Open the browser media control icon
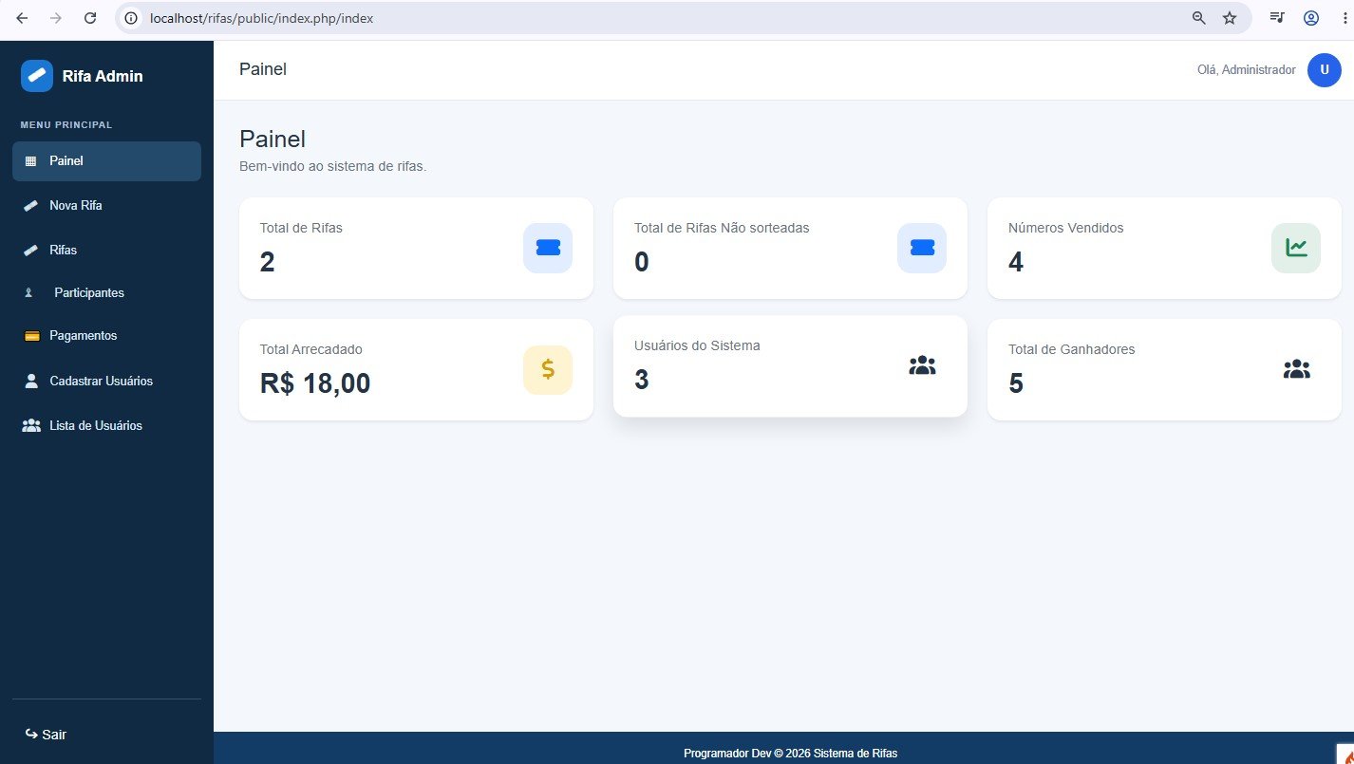 (x=1277, y=18)
